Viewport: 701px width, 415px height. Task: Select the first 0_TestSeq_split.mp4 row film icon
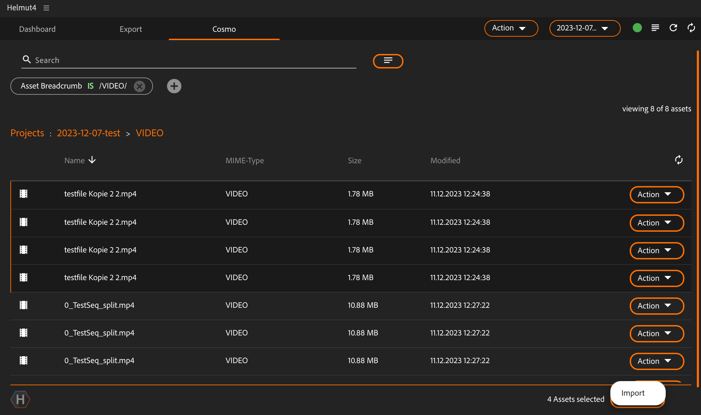(x=24, y=305)
